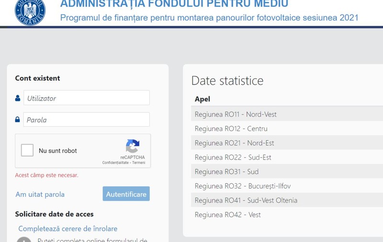Focus the Parola input field

pos(87,120)
